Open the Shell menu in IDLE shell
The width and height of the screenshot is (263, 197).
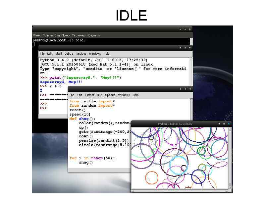tap(59, 54)
